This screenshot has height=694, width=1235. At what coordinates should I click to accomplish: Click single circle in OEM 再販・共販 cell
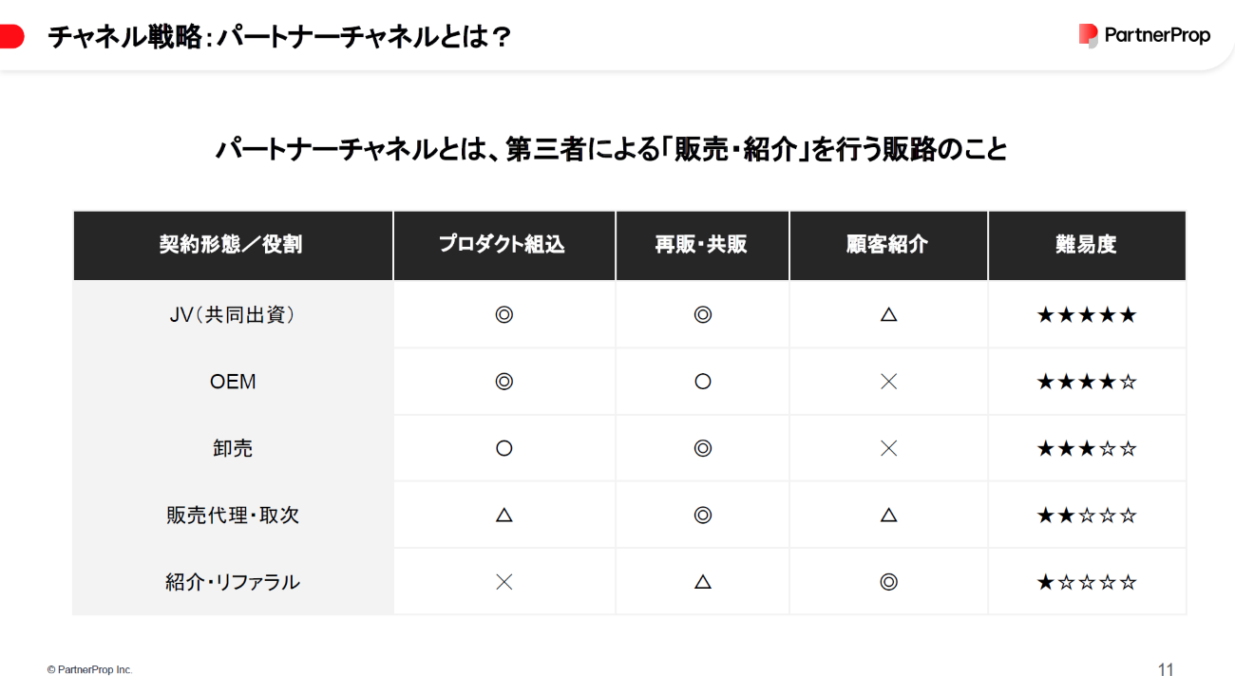coord(703,382)
